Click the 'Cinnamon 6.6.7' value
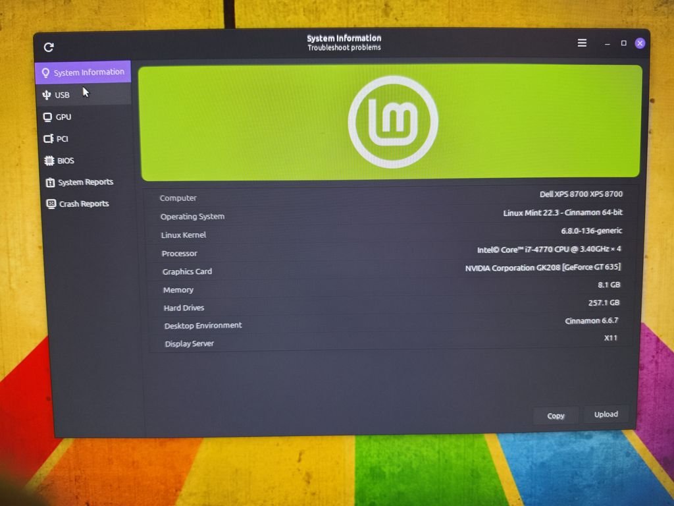 coord(592,321)
